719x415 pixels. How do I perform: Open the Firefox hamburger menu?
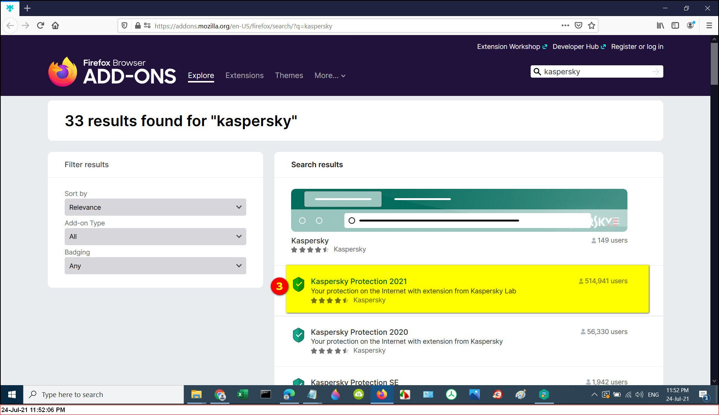[x=709, y=25]
